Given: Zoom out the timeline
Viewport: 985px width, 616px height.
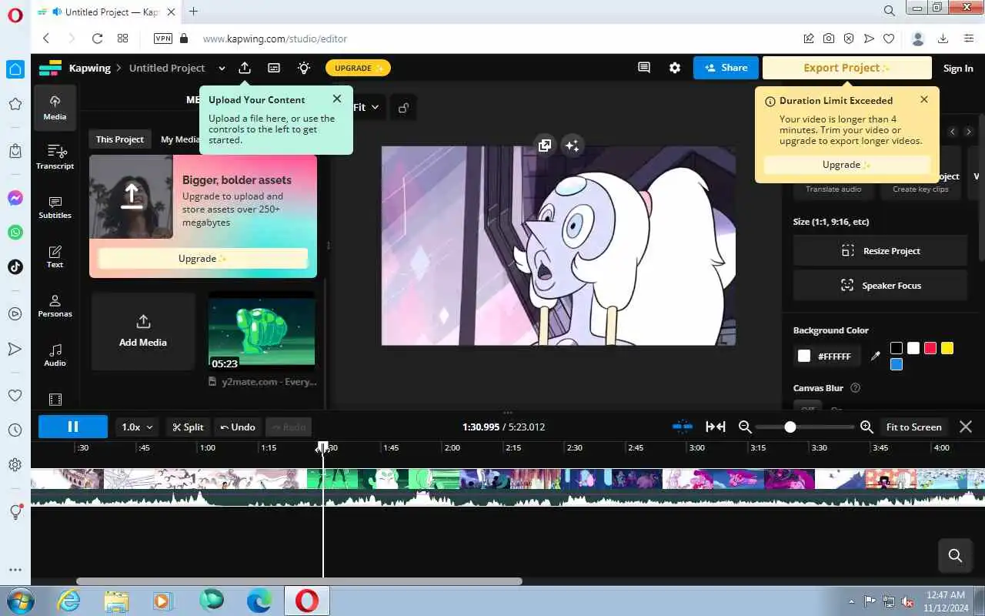Looking at the screenshot, I should [x=745, y=427].
